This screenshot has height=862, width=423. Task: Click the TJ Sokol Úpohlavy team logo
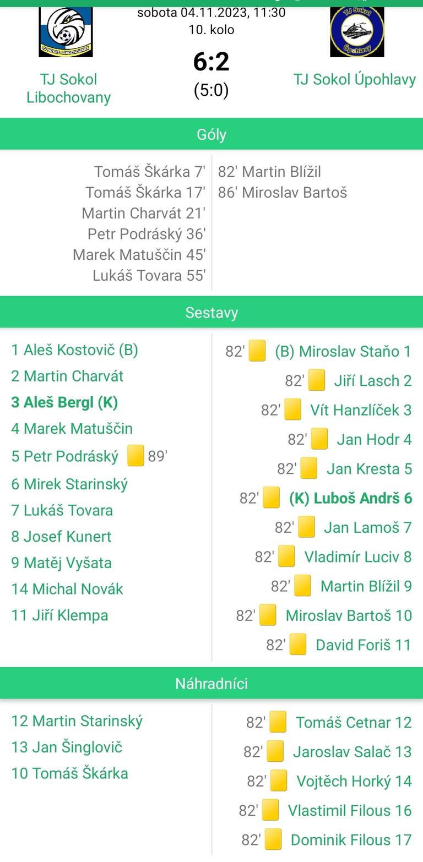click(357, 32)
